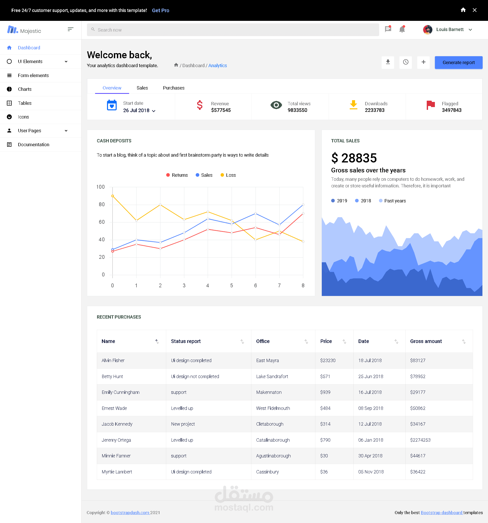The image size is (488, 523).
Task: Switch to the Purchases tab
Action: click(x=174, y=88)
